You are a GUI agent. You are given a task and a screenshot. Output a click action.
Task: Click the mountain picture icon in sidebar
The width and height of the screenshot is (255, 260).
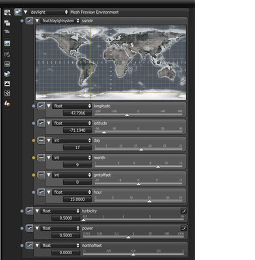point(7,83)
